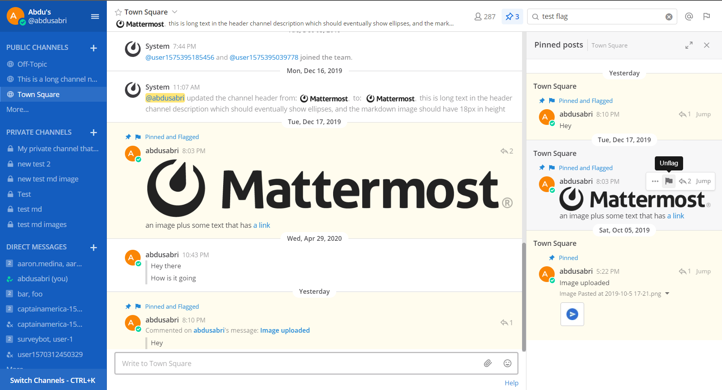Open the main hamburger menu
This screenshot has height=390, width=722.
(x=95, y=16)
